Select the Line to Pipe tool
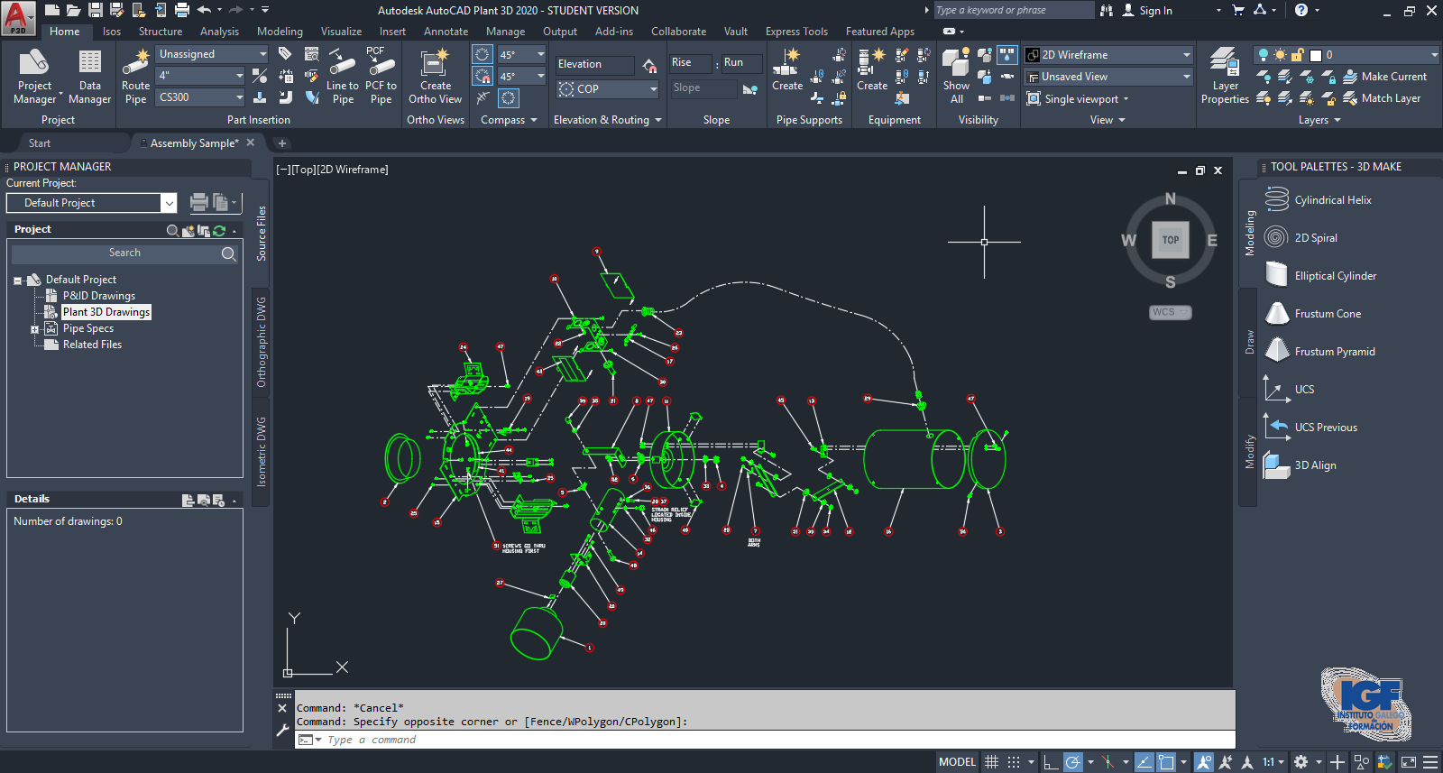This screenshot has height=773, width=1443. pyautogui.click(x=342, y=78)
